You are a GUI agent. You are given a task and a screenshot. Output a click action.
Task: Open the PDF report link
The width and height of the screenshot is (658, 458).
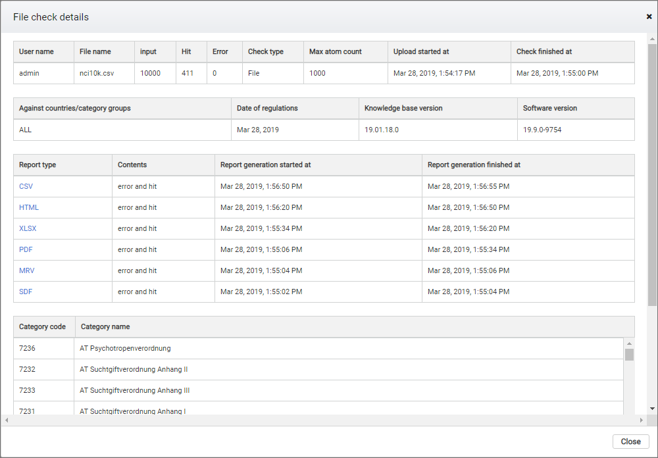point(26,249)
